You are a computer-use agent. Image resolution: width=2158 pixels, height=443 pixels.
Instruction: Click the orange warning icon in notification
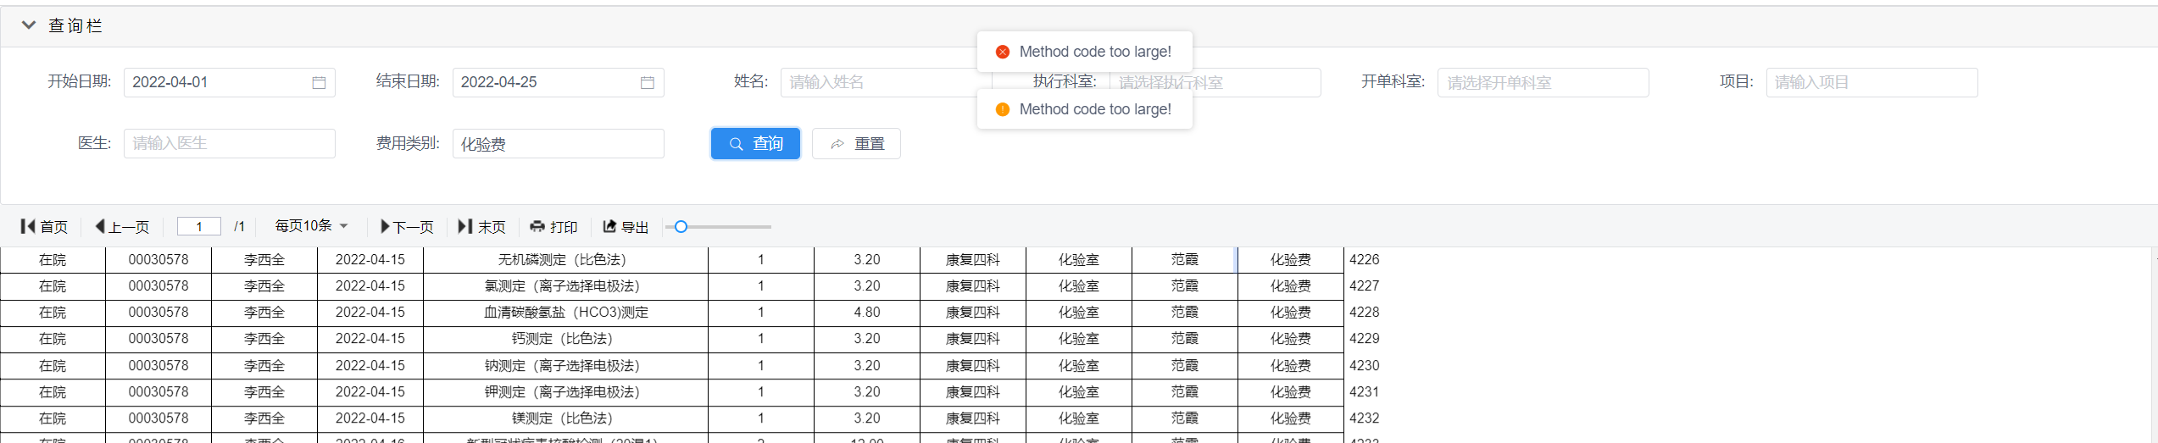click(1003, 109)
